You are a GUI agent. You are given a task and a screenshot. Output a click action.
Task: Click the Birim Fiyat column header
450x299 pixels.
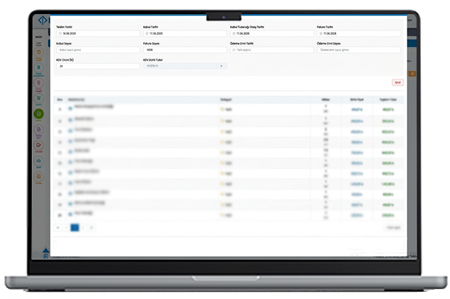(x=356, y=100)
